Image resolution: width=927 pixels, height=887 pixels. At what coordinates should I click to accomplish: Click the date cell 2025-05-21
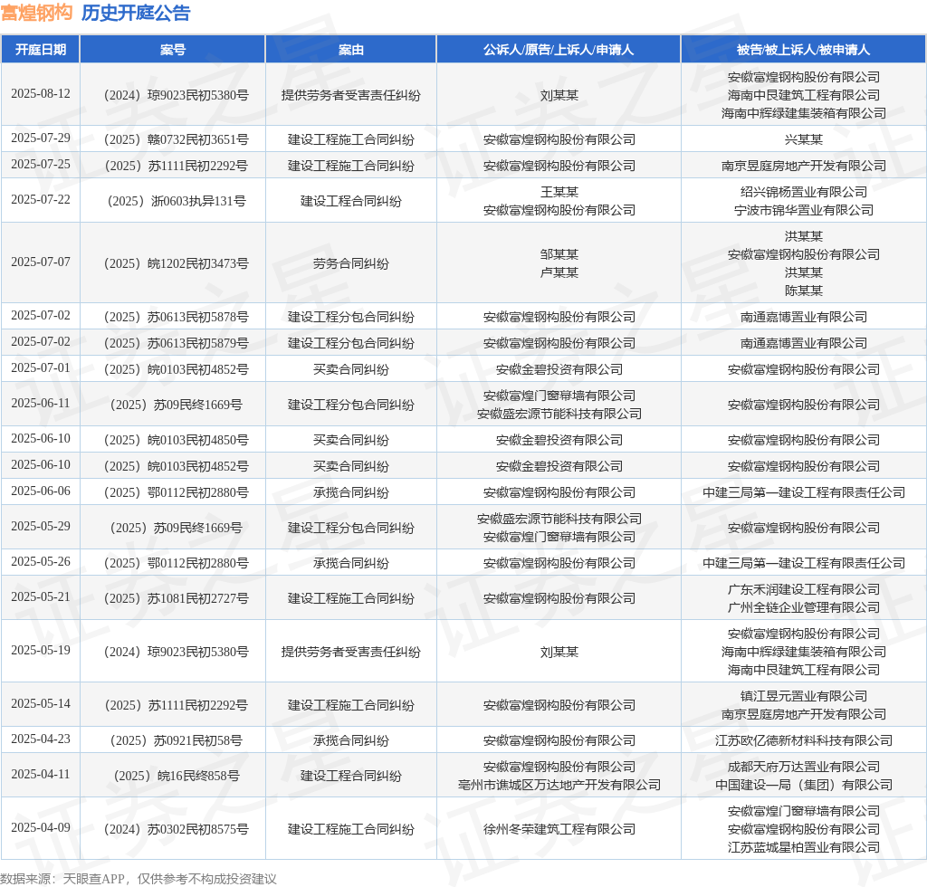pyautogui.click(x=40, y=597)
